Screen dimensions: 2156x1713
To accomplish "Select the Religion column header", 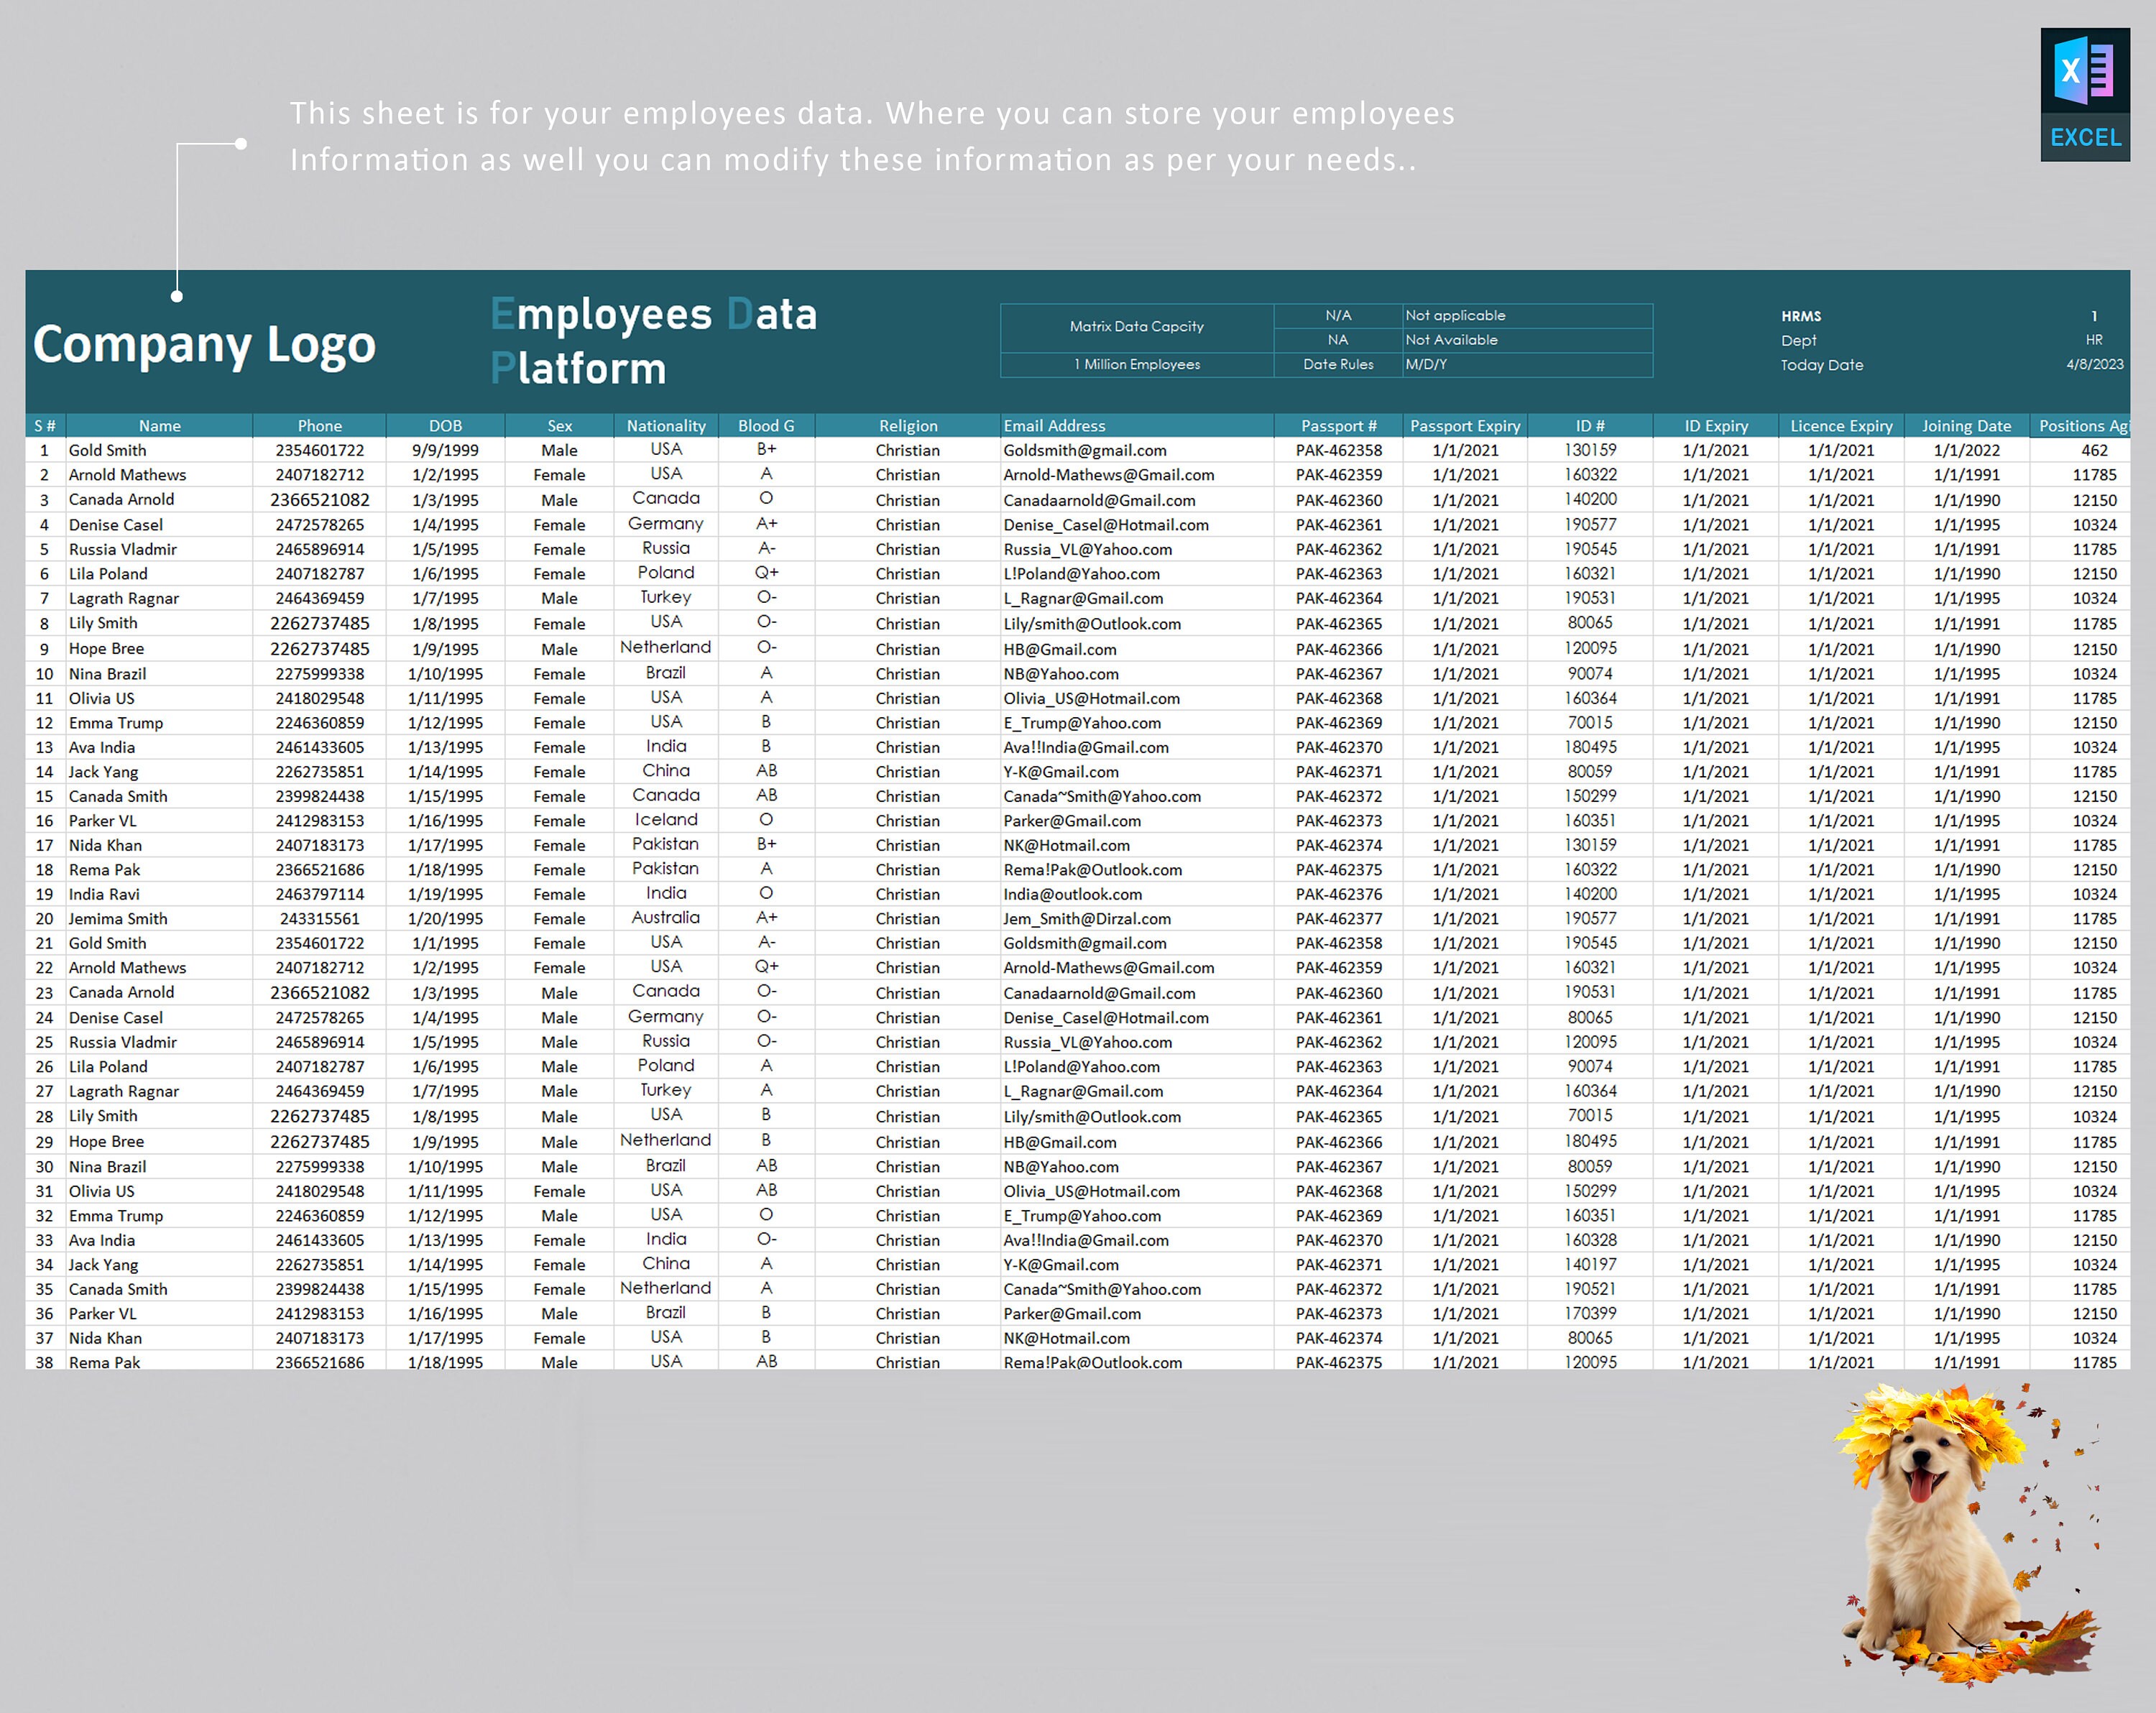I will coord(907,425).
